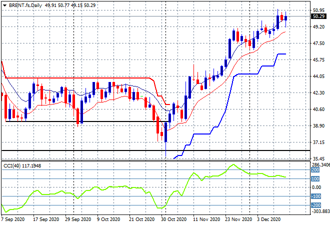Image resolution: width=330 pixels, height=225 pixels.
Task: Click the 7 Sep 2020 date label
Action: pyautogui.click(x=13, y=219)
